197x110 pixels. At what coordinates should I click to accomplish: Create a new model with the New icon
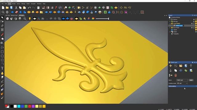pyautogui.click(x=3, y=8)
